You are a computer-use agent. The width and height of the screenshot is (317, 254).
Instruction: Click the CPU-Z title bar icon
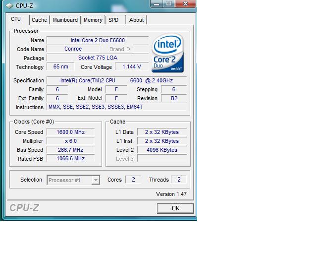9,5
